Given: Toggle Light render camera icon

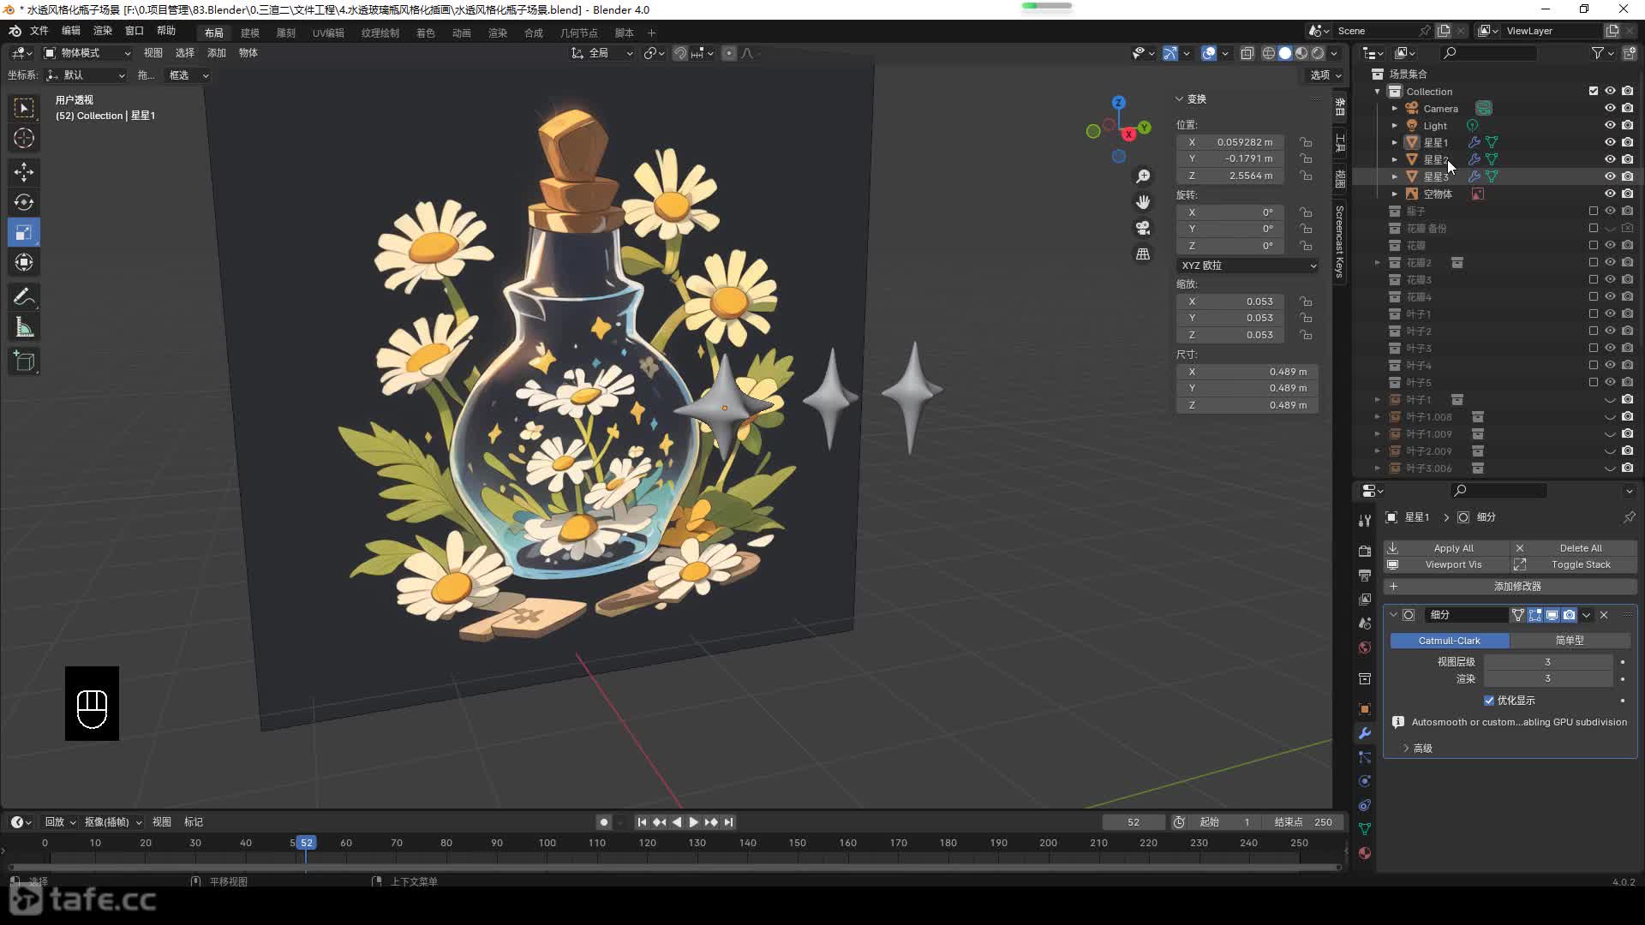Looking at the screenshot, I should point(1627,125).
